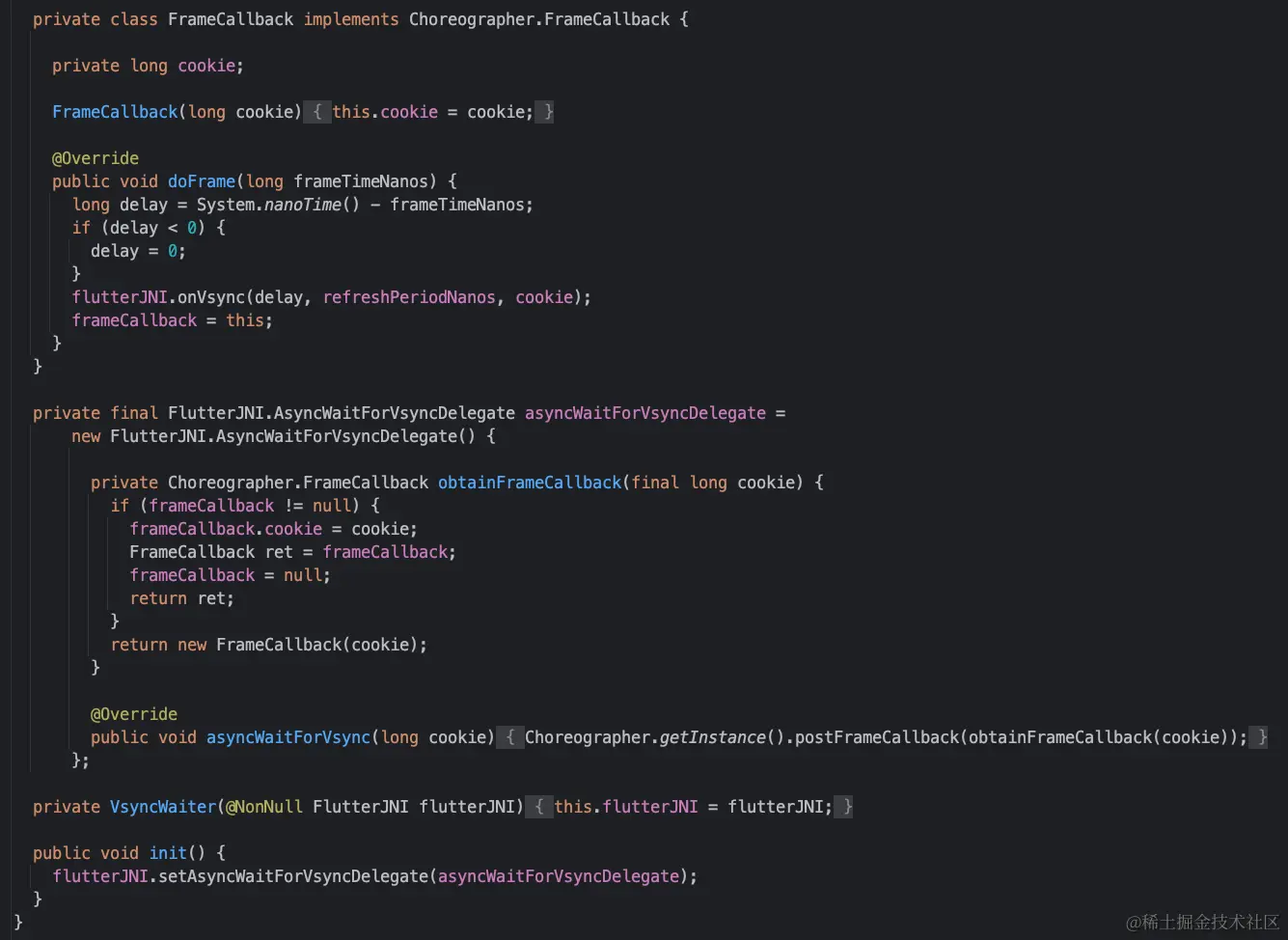The width and height of the screenshot is (1288, 940).
Task: Click the 'new FlutterJNI.AsyncWaitForVsyncDelegate()' line
Action: tap(284, 436)
